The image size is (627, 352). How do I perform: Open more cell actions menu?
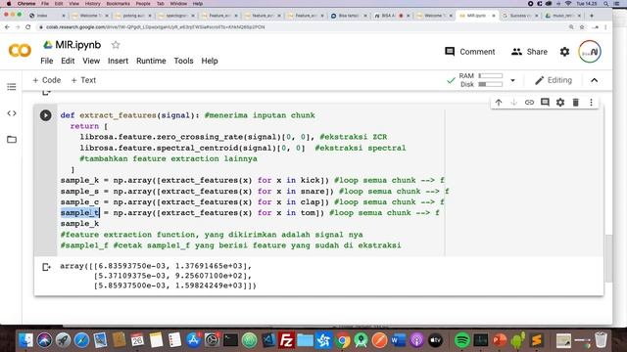tap(591, 103)
